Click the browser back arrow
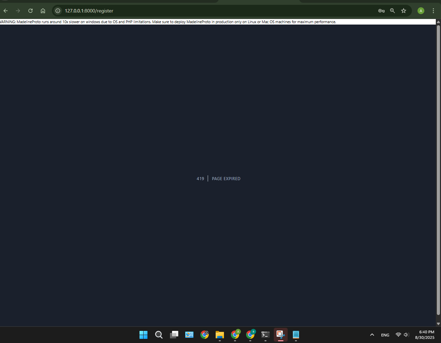Viewport: 441px width, 343px height. pos(6,11)
